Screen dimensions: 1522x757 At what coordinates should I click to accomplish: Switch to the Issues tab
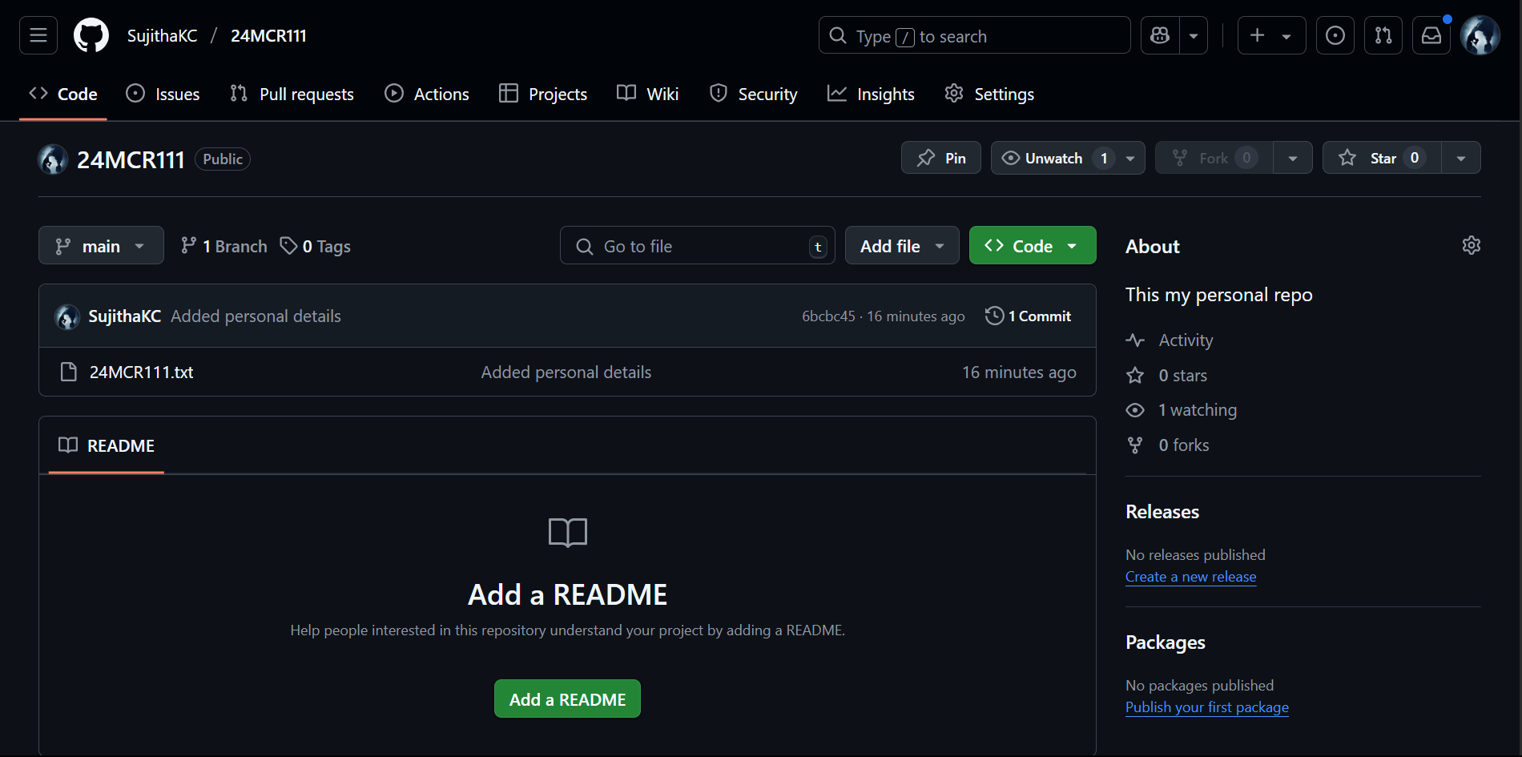pos(163,94)
